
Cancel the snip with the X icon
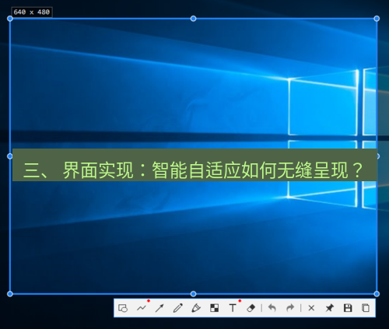click(x=311, y=308)
